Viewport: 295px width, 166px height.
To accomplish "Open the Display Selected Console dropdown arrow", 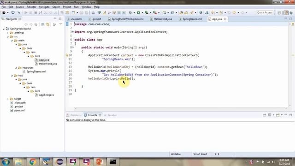I will point(273,115).
